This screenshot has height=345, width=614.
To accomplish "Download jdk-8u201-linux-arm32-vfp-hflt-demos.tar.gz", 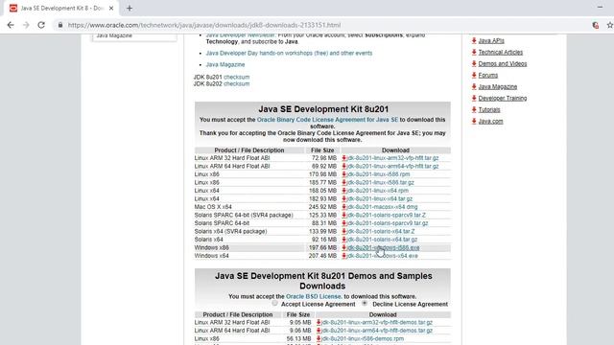I will click(x=377, y=322).
